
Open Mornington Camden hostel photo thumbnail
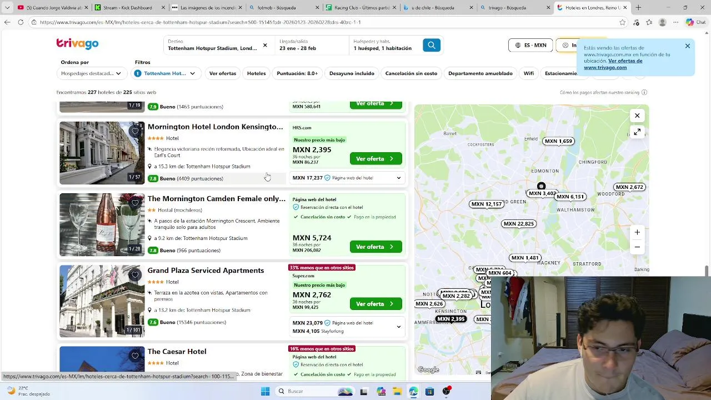[102, 224]
